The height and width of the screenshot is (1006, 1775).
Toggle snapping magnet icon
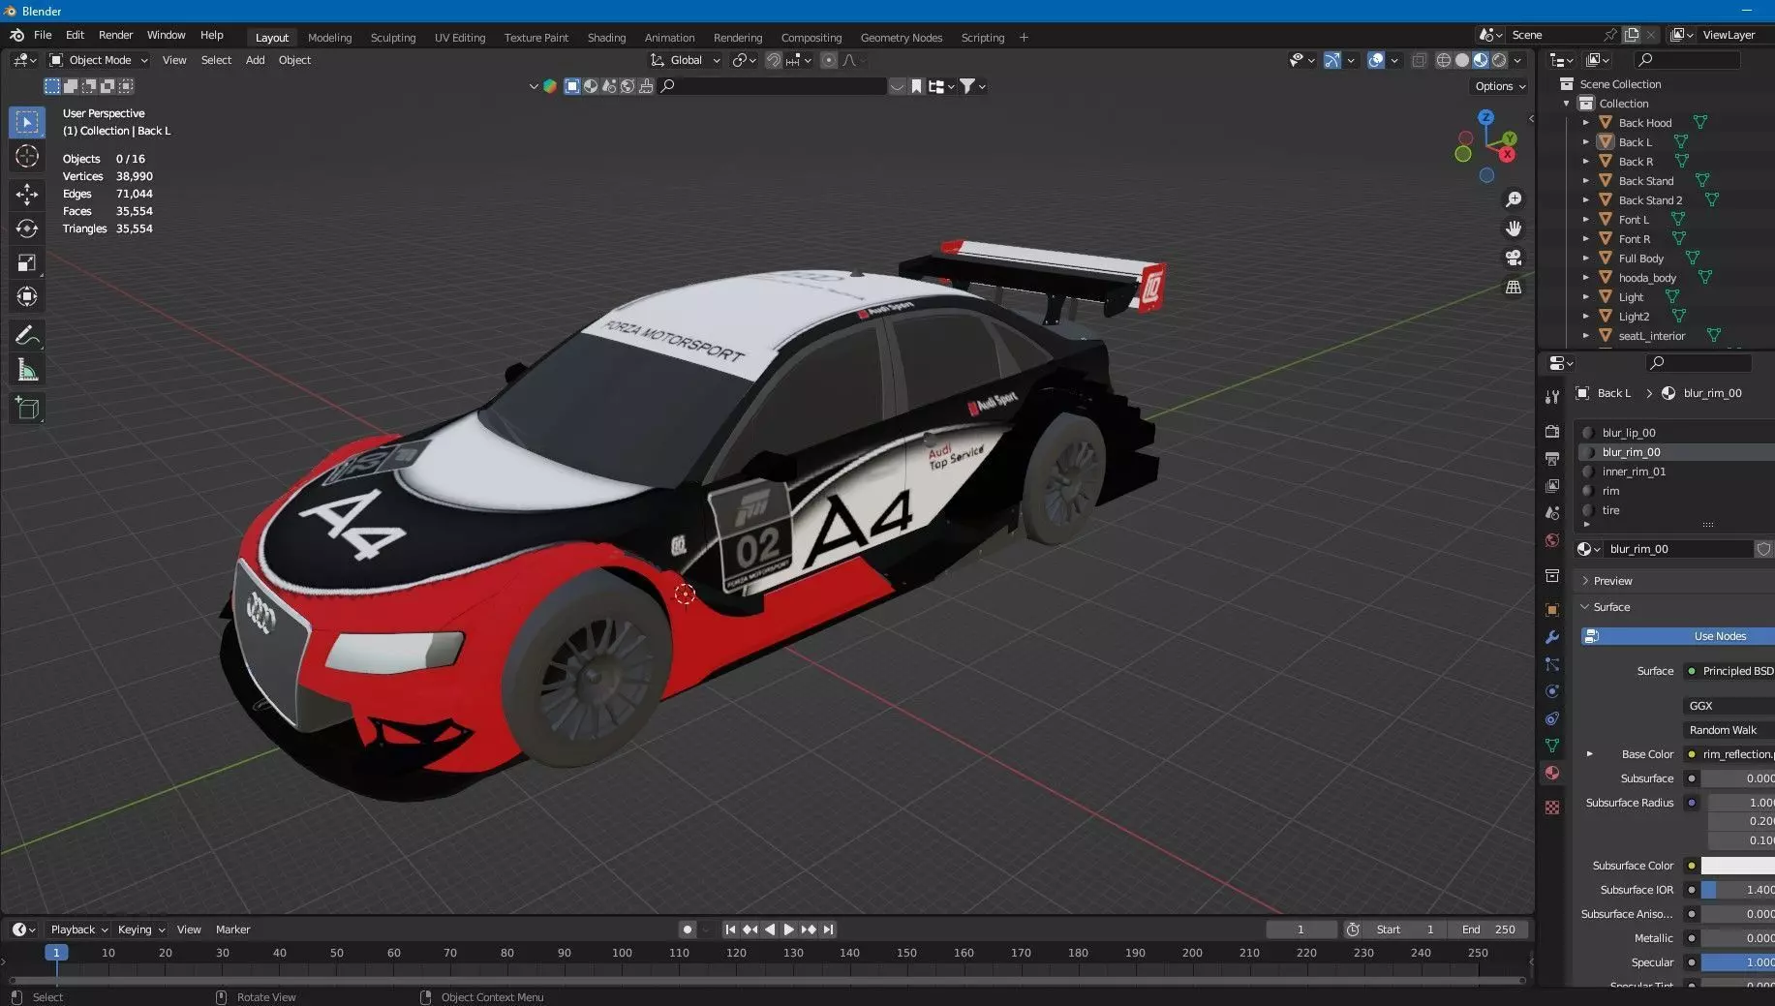[773, 60]
